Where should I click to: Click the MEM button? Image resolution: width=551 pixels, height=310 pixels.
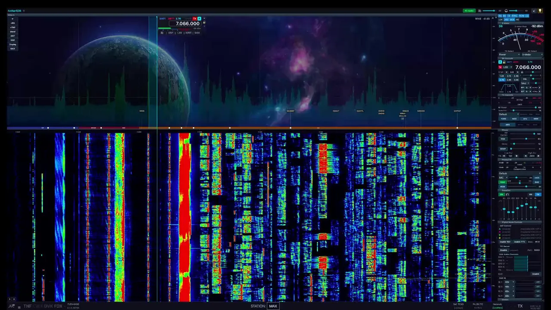tap(536, 119)
